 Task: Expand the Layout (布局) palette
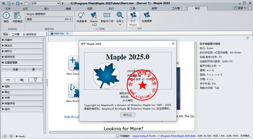(x=22, y=98)
